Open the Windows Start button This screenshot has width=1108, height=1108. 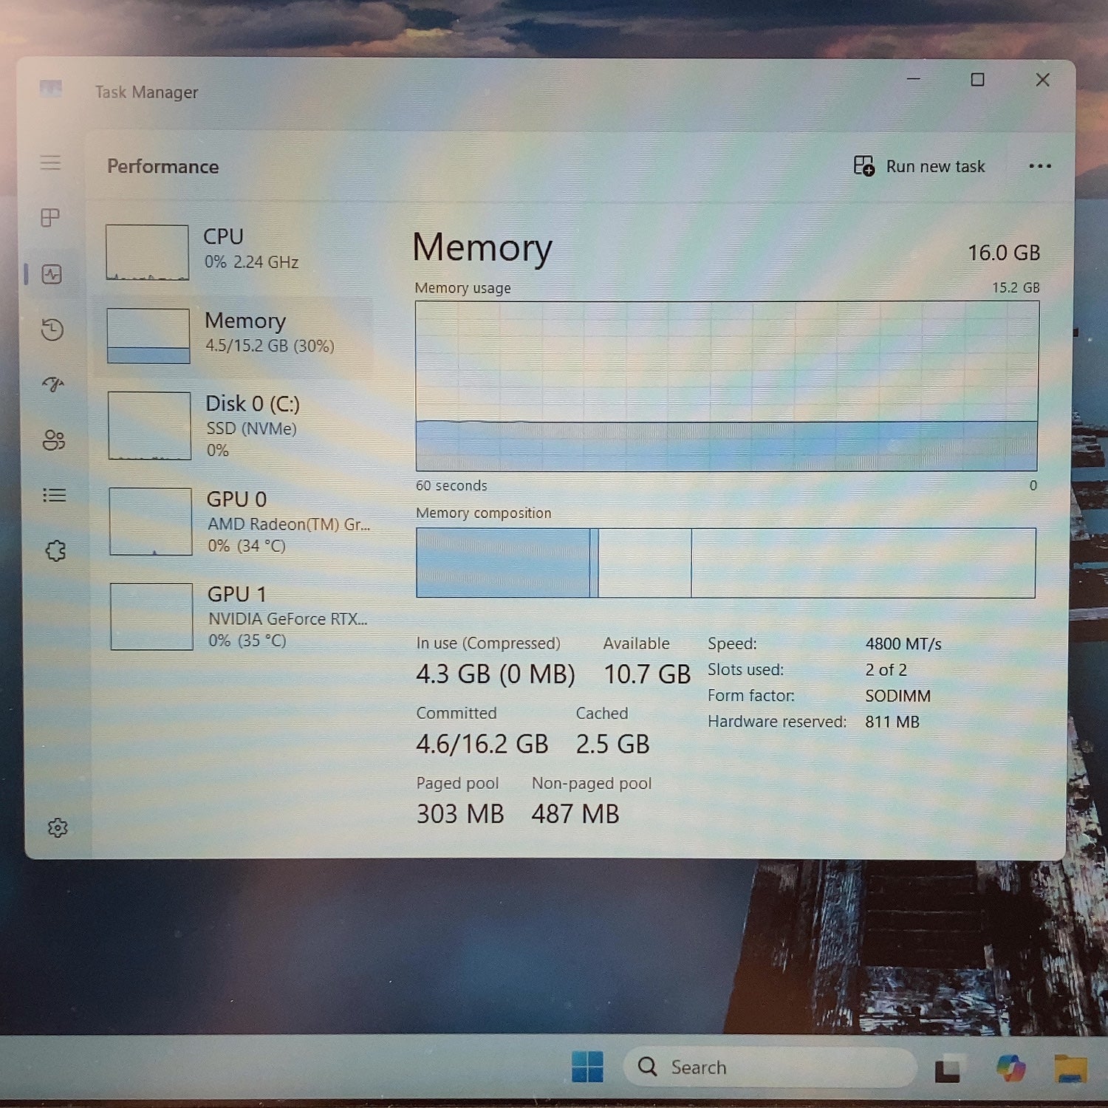tap(588, 1067)
